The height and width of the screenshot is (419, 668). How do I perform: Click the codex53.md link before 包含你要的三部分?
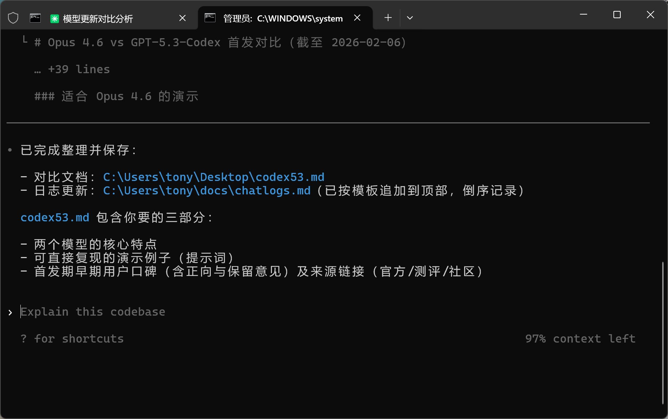tap(55, 218)
